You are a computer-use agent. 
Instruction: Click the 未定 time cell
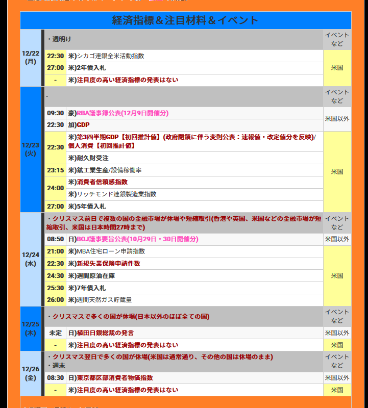pos(56,333)
